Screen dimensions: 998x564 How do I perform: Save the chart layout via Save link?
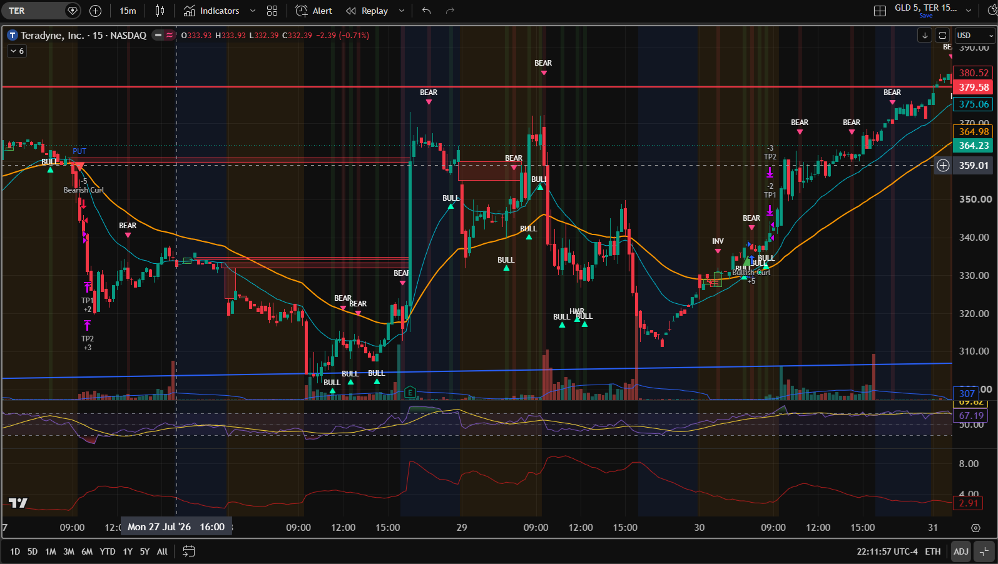coord(926,16)
